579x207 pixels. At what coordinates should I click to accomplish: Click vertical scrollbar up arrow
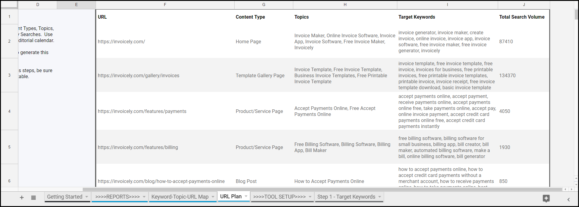click(x=576, y=178)
